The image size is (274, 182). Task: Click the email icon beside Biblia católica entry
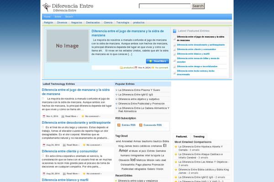[x=176, y=170]
